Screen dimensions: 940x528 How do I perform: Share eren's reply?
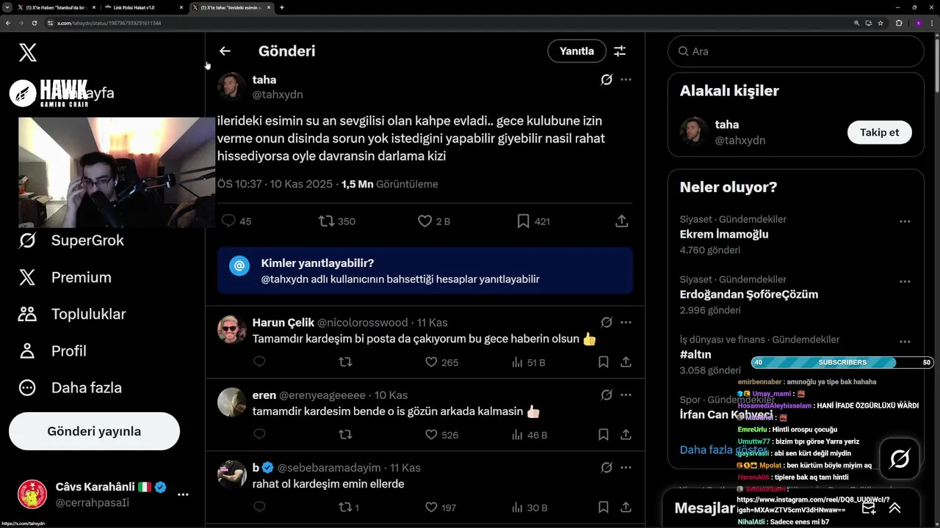click(x=626, y=434)
